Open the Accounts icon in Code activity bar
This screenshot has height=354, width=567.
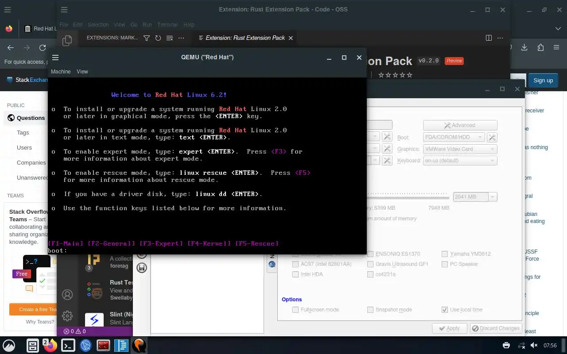(67, 295)
